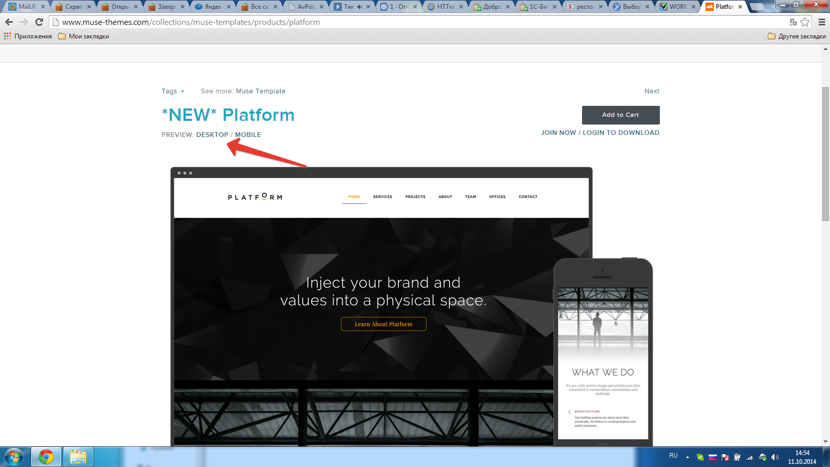Image resolution: width=830 pixels, height=467 pixels.
Task: Go back to the previous page
Action: (x=9, y=22)
